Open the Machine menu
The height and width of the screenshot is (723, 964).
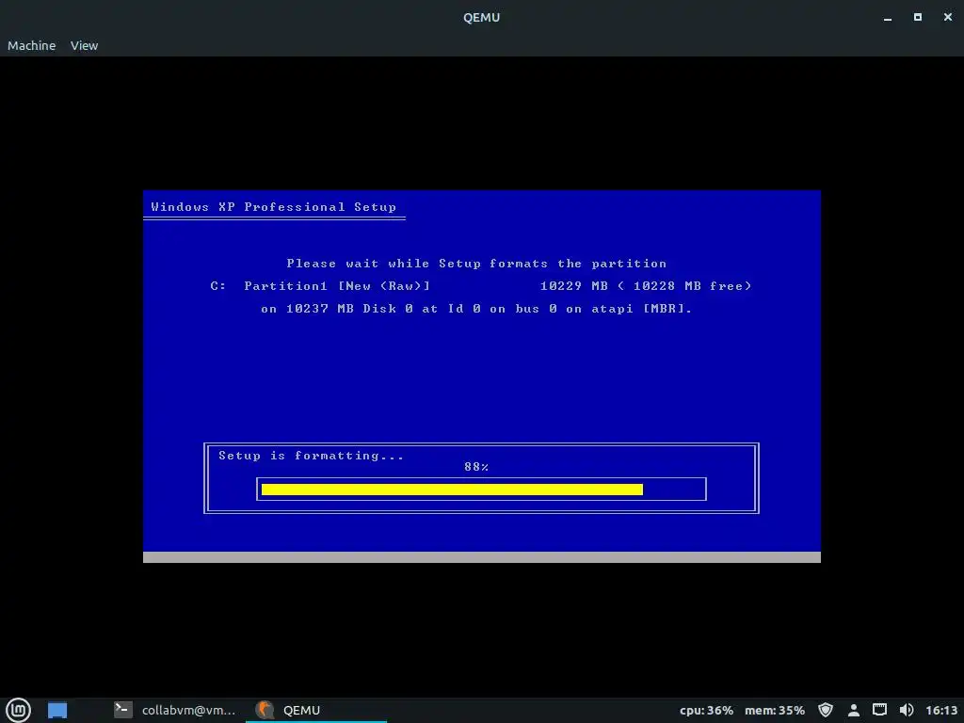[31, 45]
